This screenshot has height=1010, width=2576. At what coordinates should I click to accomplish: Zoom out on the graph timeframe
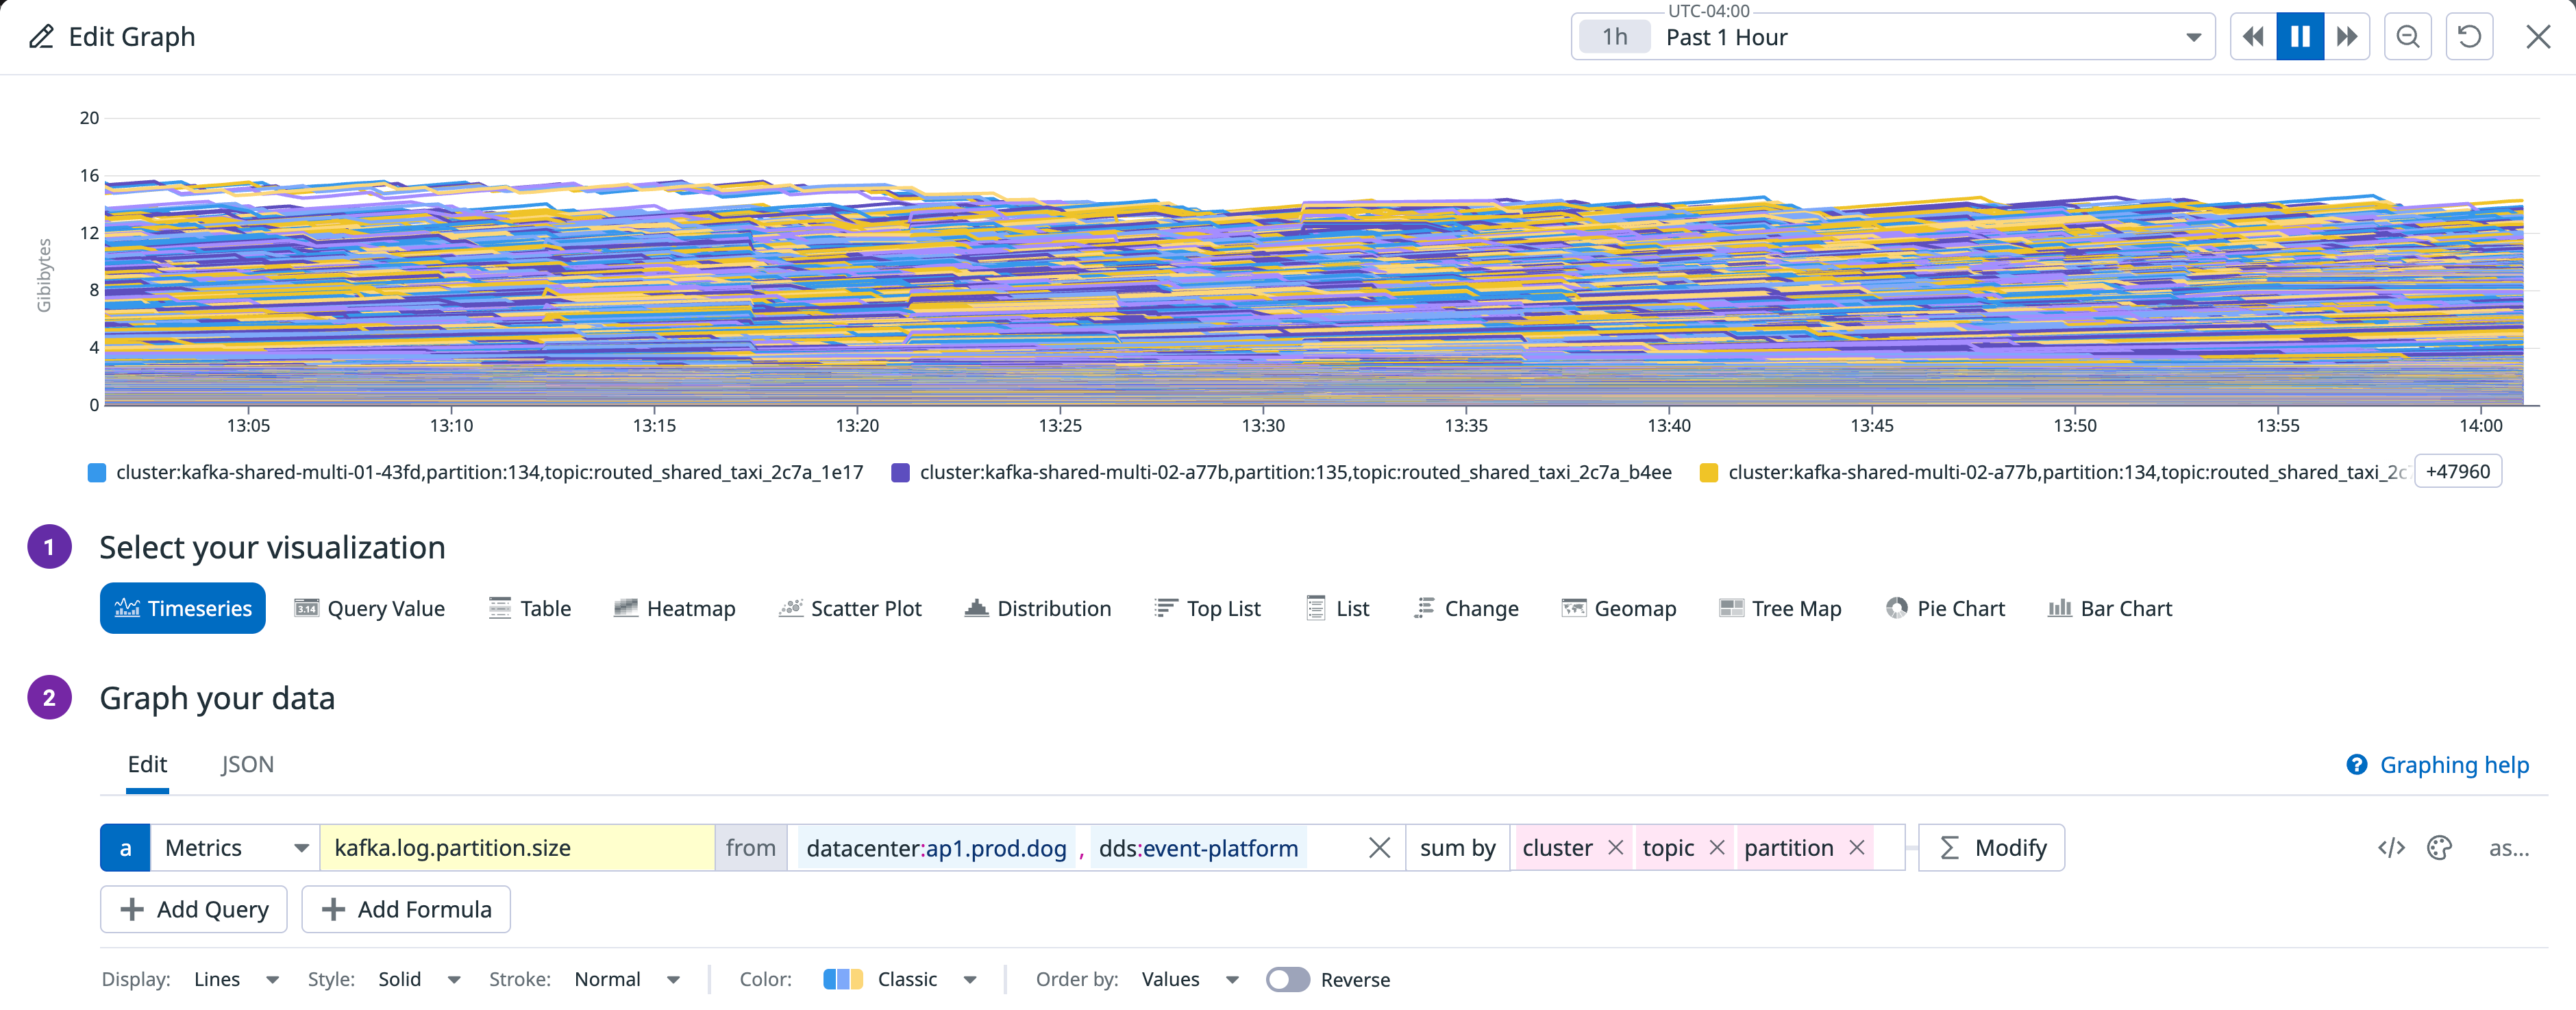2408,36
